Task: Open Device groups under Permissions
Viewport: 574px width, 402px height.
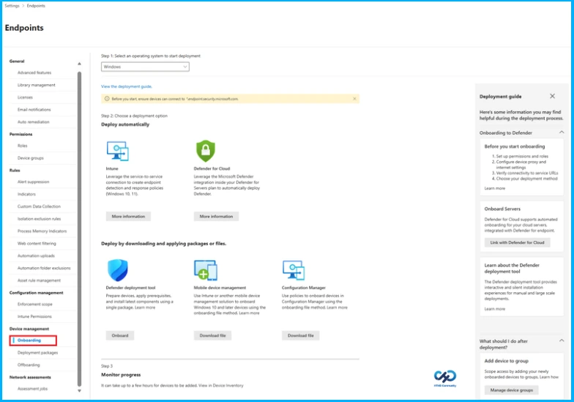Action: 31,158
